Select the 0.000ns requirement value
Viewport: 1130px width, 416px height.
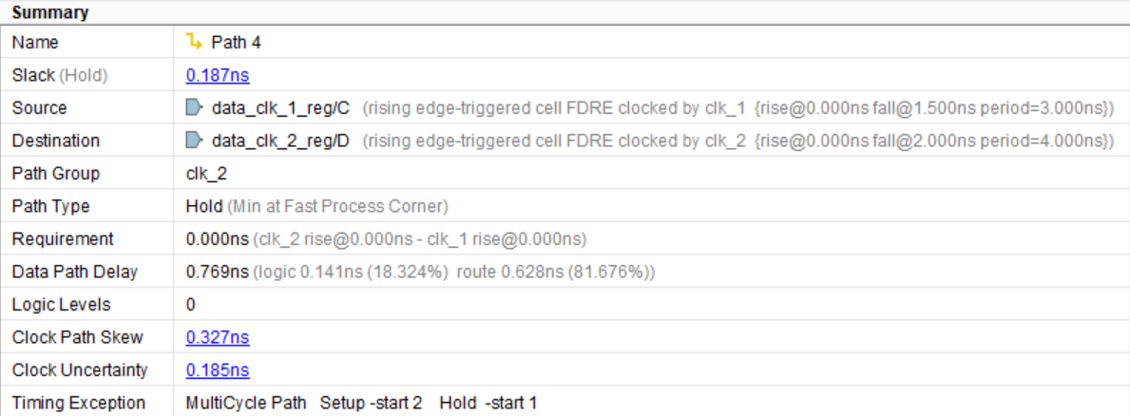pos(218,238)
